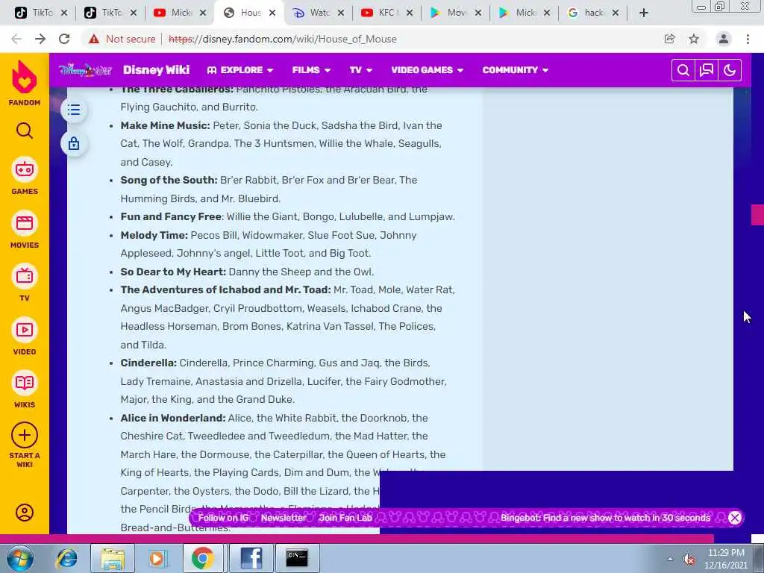This screenshot has width=764, height=573.
Task: Switch to the Disney Watch tab
Action: 318,13
